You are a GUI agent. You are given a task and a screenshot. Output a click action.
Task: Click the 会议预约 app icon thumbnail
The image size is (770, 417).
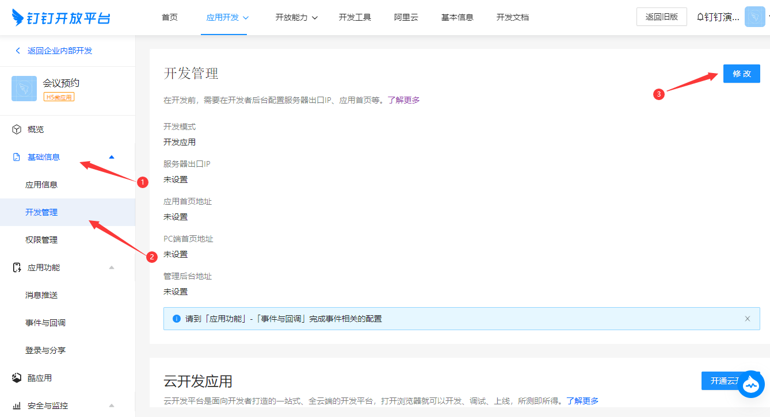pyautogui.click(x=24, y=89)
